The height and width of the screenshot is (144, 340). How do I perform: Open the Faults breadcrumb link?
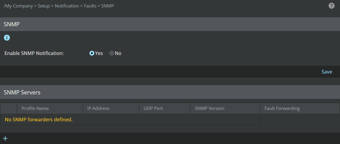pos(90,6)
